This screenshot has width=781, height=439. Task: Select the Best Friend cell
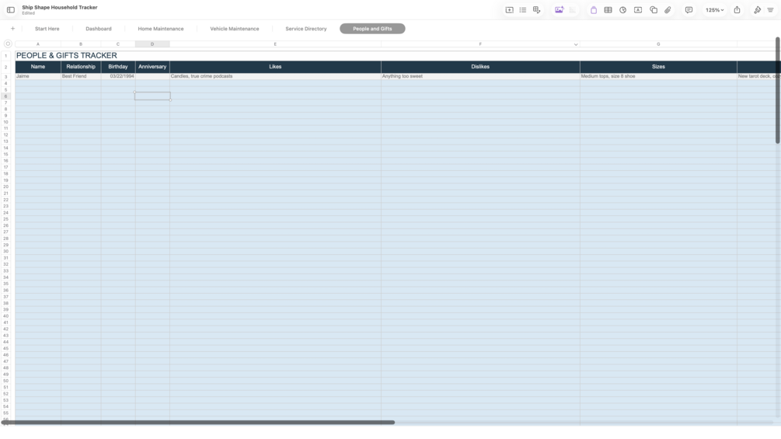tap(81, 77)
